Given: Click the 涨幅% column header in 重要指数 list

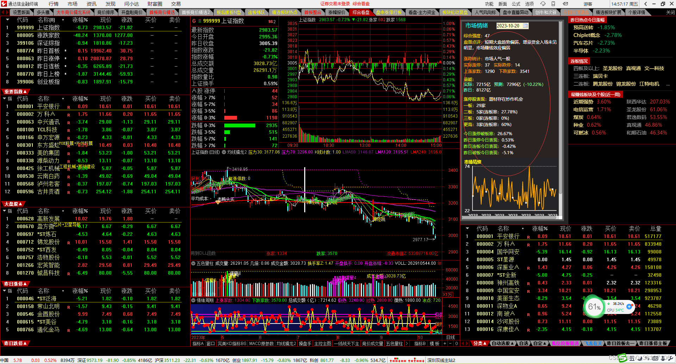Looking at the screenshot, I should click(x=80, y=20).
